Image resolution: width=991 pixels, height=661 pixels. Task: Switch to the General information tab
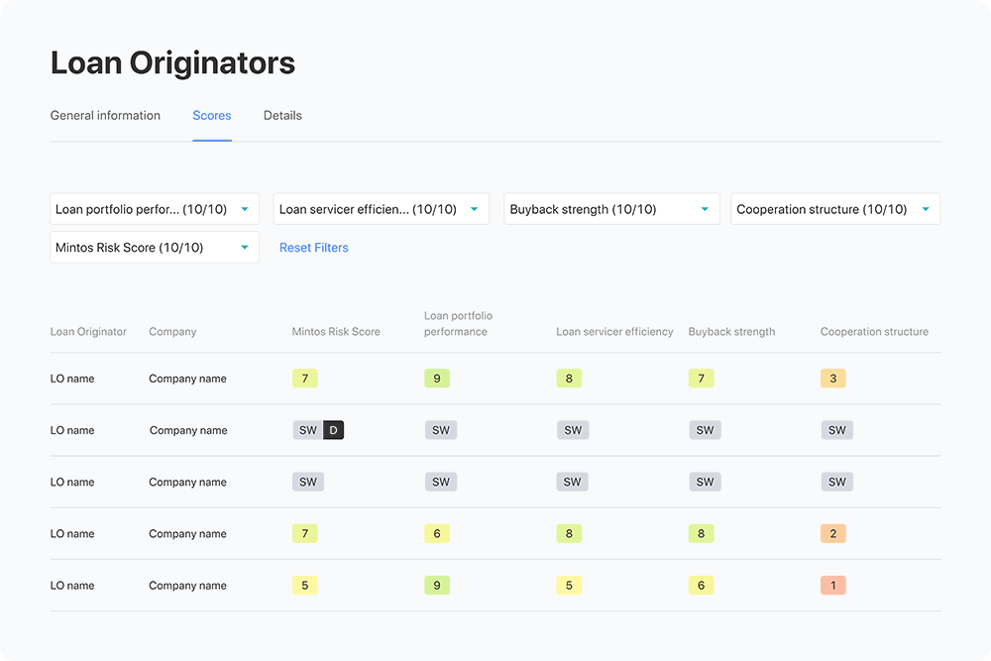coord(105,116)
